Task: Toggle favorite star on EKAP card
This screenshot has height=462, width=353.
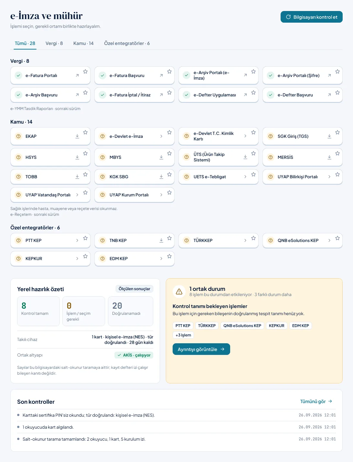Action: (x=85, y=132)
